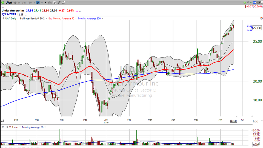Open the chart style bars icon

[x=50, y=2]
